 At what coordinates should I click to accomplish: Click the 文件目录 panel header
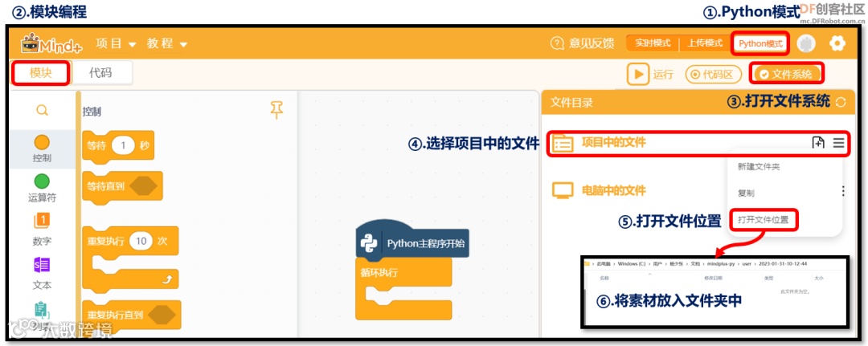[698, 102]
